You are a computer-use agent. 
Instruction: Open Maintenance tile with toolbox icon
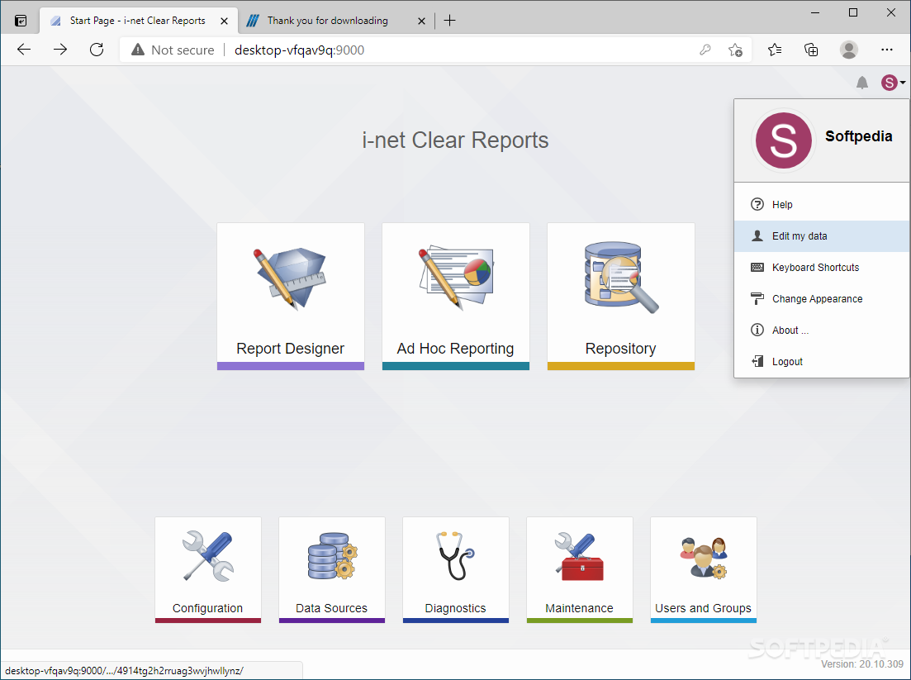(579, 569)
